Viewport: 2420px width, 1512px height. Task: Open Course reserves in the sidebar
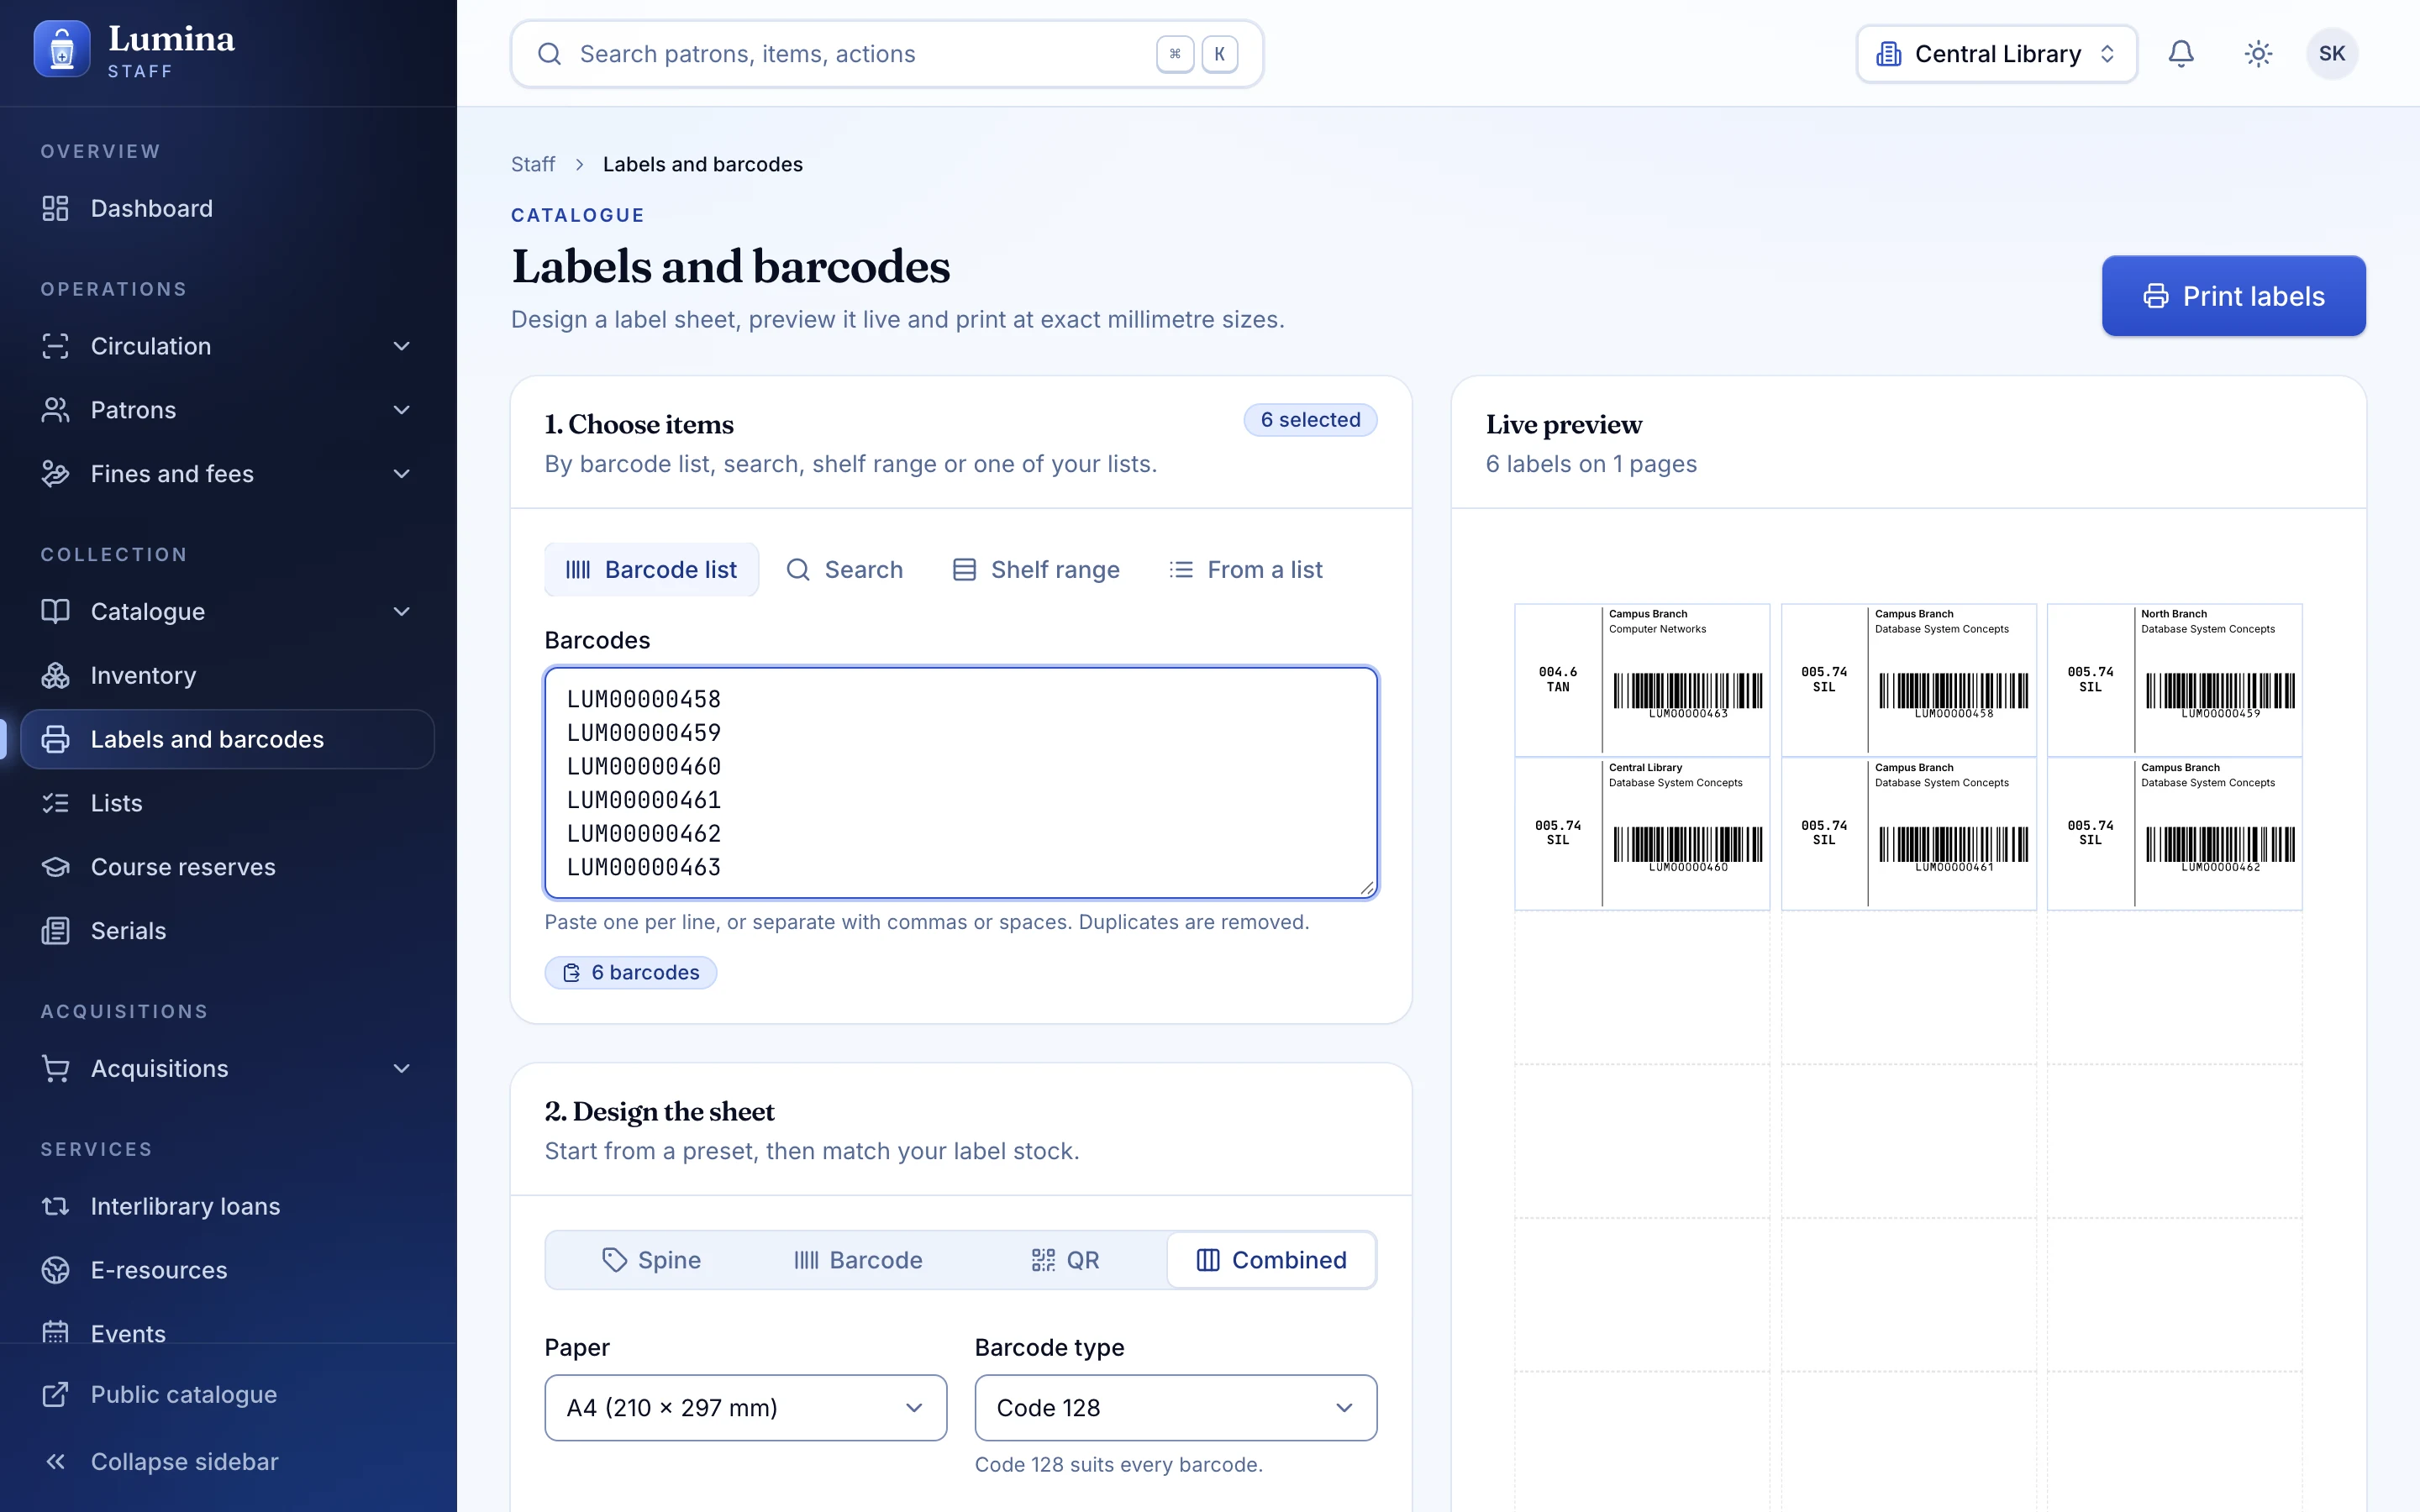tap(227, 867)
